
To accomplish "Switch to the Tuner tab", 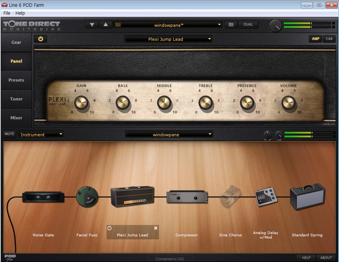I will pos(16,99).
